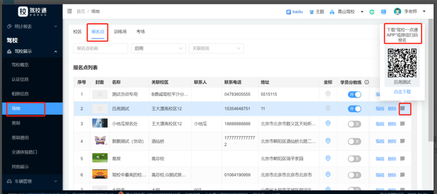Click 删除 for 郭澎测试 row

coord(392,141)
